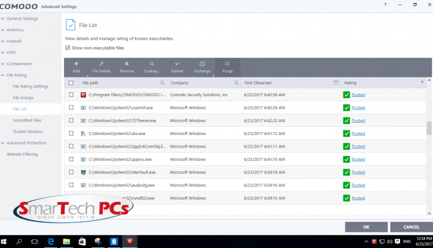Open File Explorer from taskbar

[66, 242]
